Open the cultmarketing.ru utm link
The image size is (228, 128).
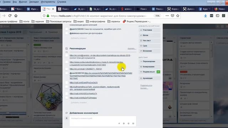coord(94,88)
